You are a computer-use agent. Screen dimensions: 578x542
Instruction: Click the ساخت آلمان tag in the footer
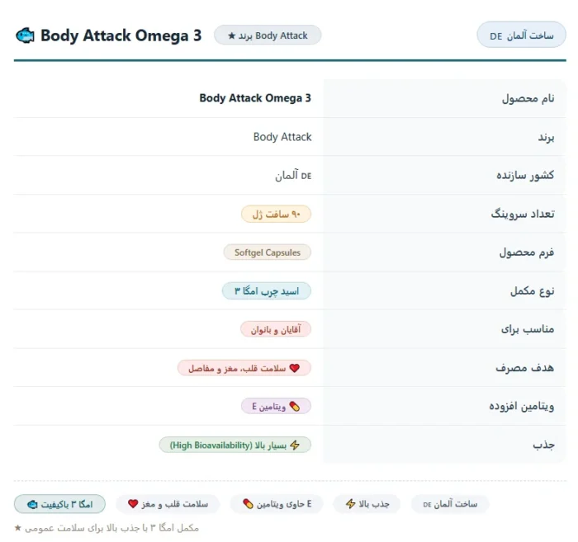[x=450, y=504]
